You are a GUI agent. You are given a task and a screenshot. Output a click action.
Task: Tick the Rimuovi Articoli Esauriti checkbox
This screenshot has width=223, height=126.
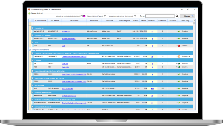[x=105, y=16]
